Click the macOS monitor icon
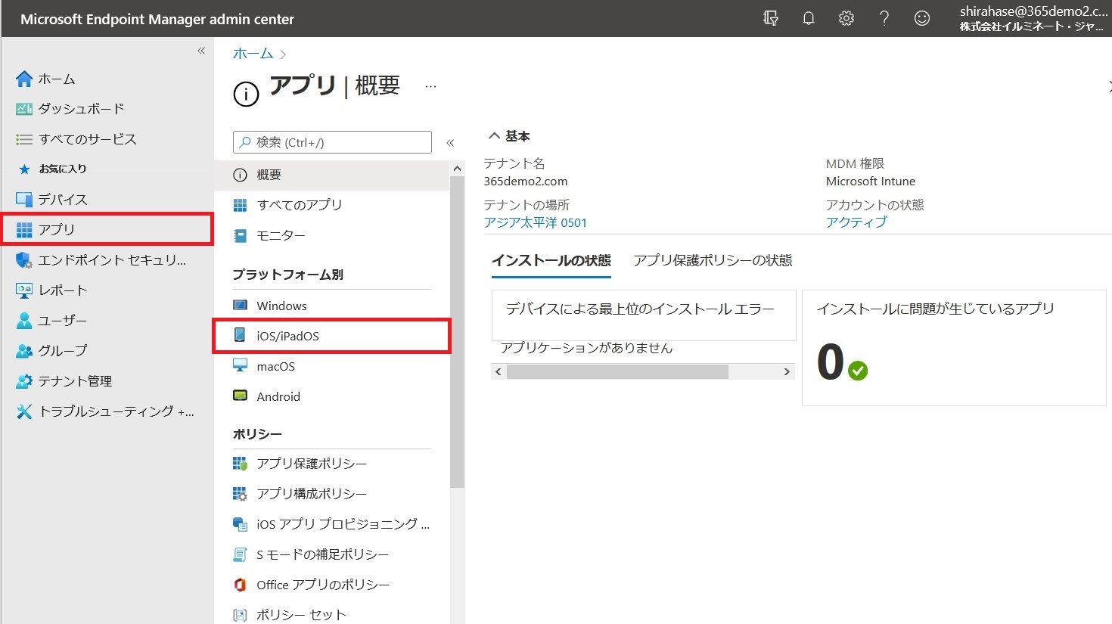 coord(241,366)
